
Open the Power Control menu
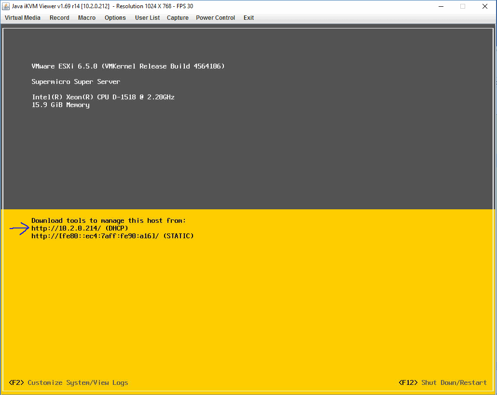(x=215, y=18)
